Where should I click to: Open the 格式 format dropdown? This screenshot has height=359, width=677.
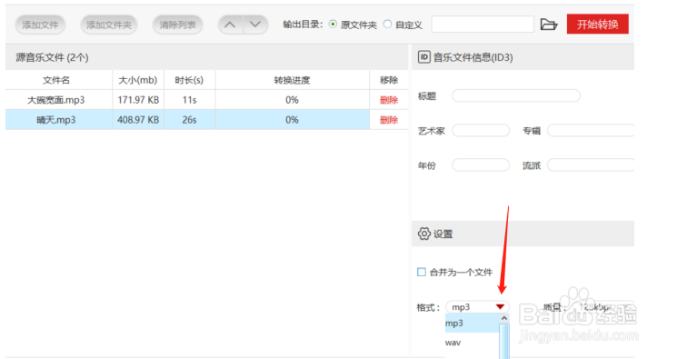click(477, 306)
